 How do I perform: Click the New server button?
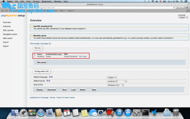click(x=42, y=62)
